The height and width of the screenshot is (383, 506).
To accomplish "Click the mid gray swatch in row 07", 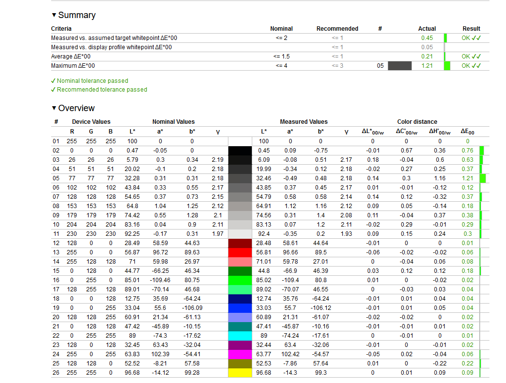I will (240, 197).
